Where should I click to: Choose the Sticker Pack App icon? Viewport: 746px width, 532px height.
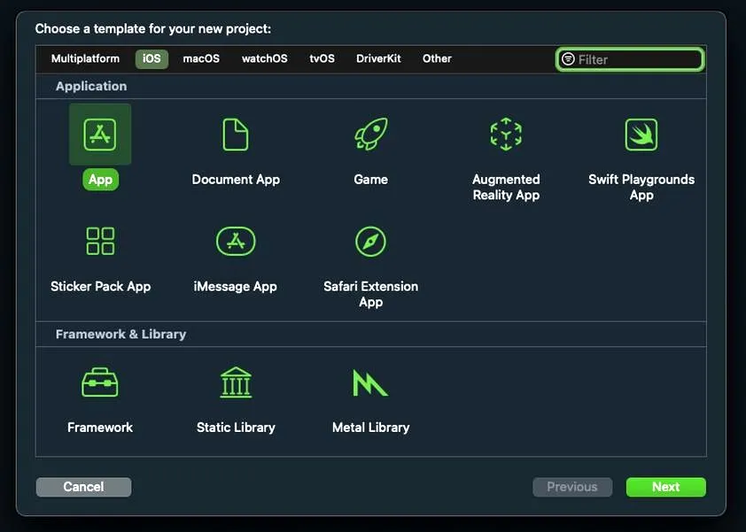(100, 241)
